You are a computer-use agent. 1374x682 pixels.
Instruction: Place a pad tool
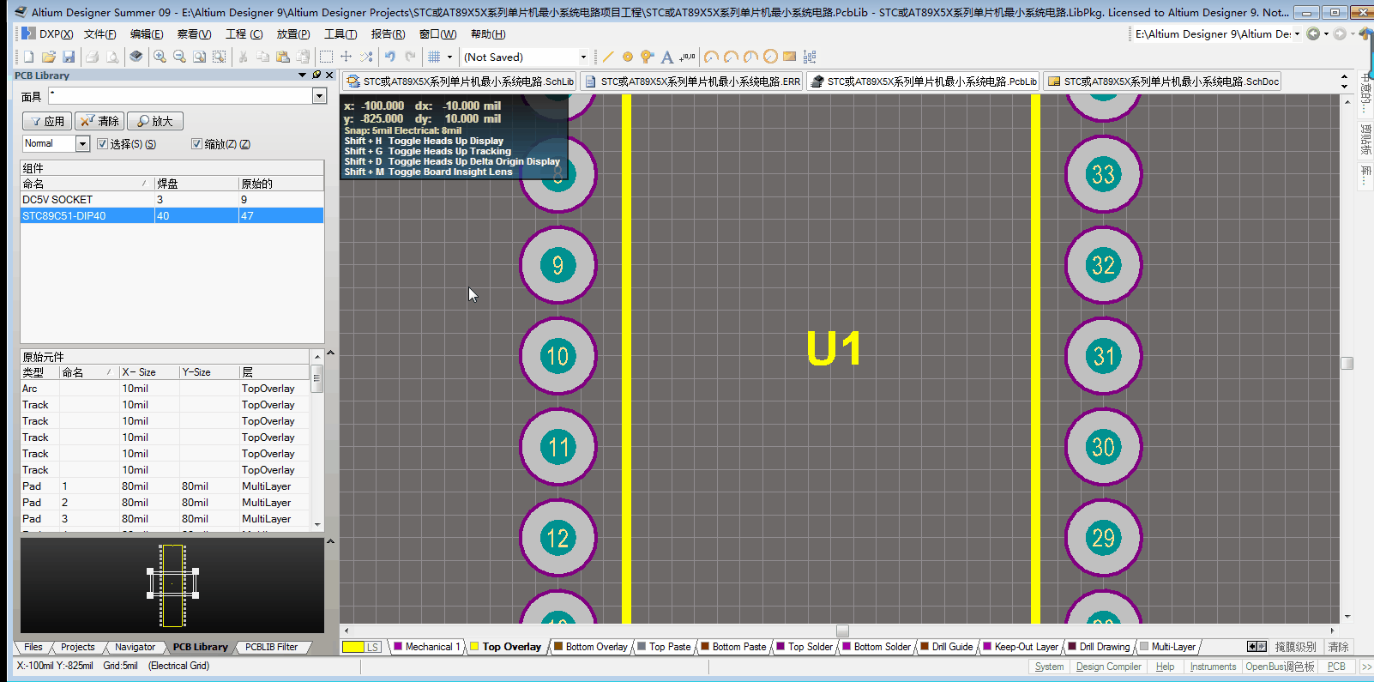pyautogui.click(x=628, y=57)
